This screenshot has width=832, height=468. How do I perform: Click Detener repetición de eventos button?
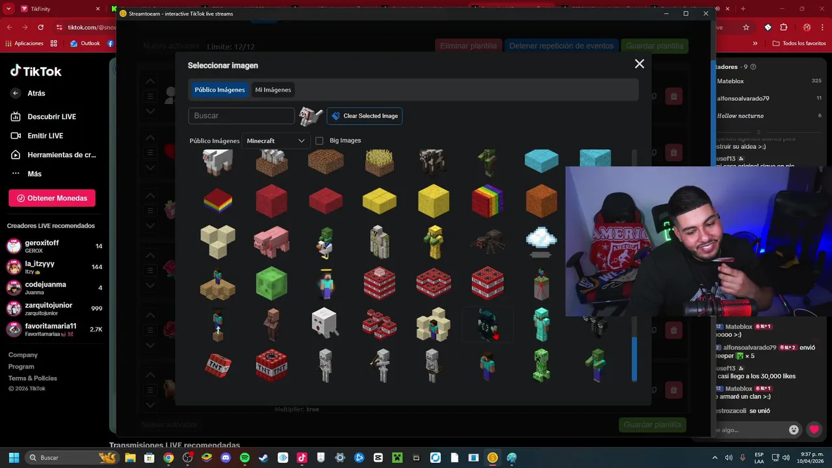pos(562,46)
